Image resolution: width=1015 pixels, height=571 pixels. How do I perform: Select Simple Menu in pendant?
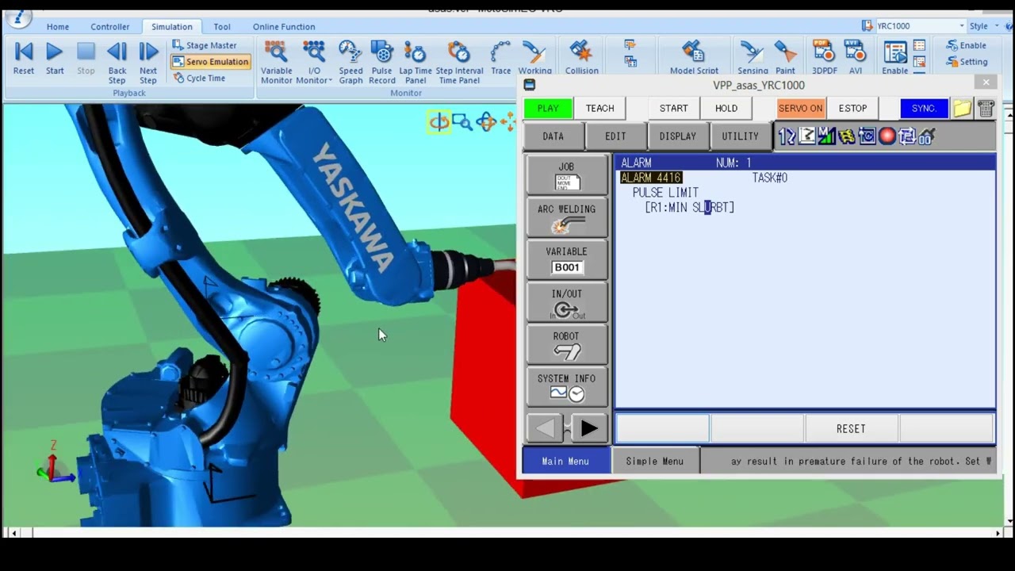[x=655, y=461]
